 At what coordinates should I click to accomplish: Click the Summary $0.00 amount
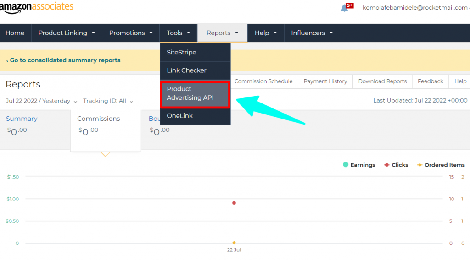pyautogui.click(x=17, y=131)
